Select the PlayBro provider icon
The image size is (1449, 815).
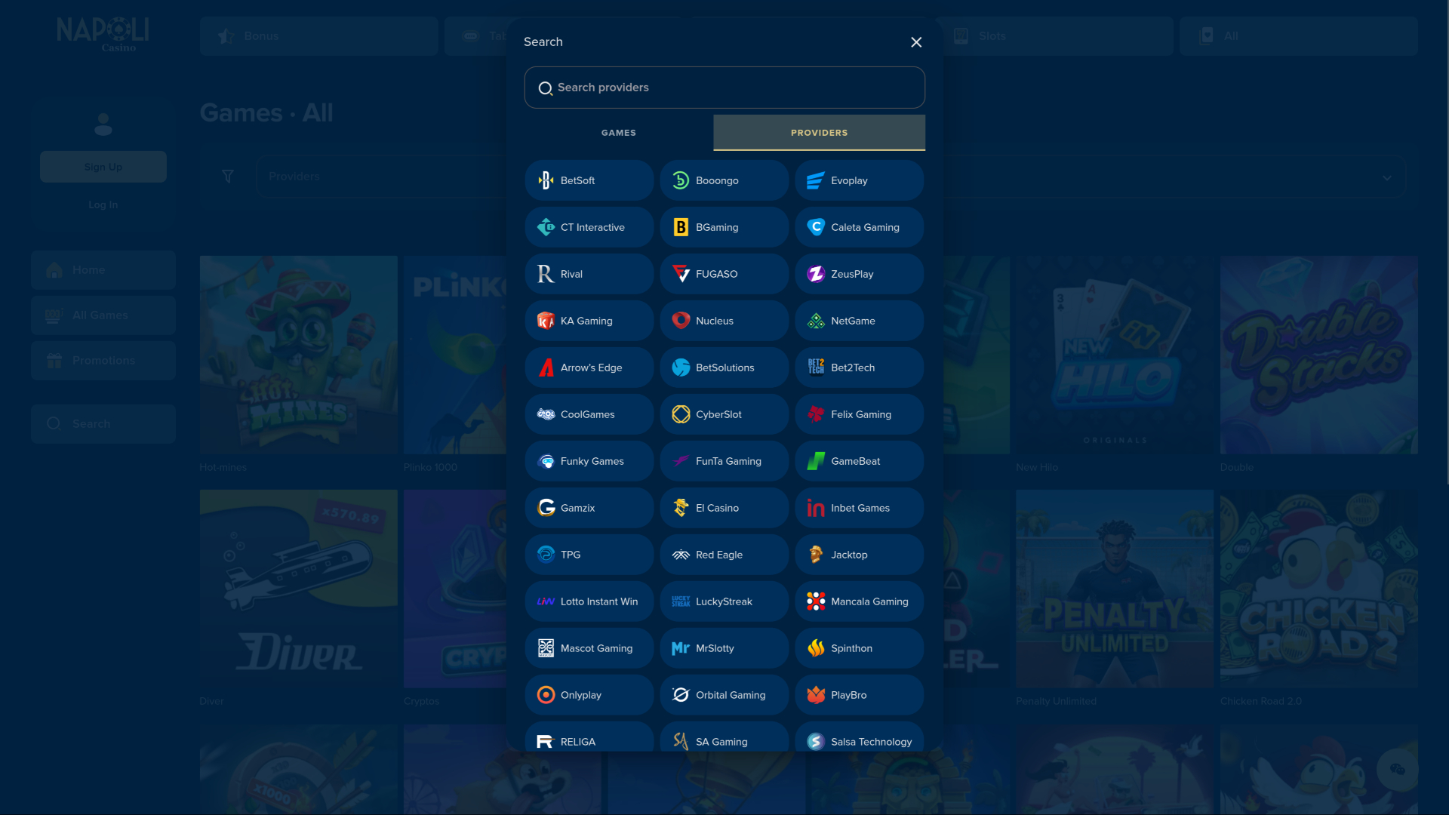(x=816, y=695)
